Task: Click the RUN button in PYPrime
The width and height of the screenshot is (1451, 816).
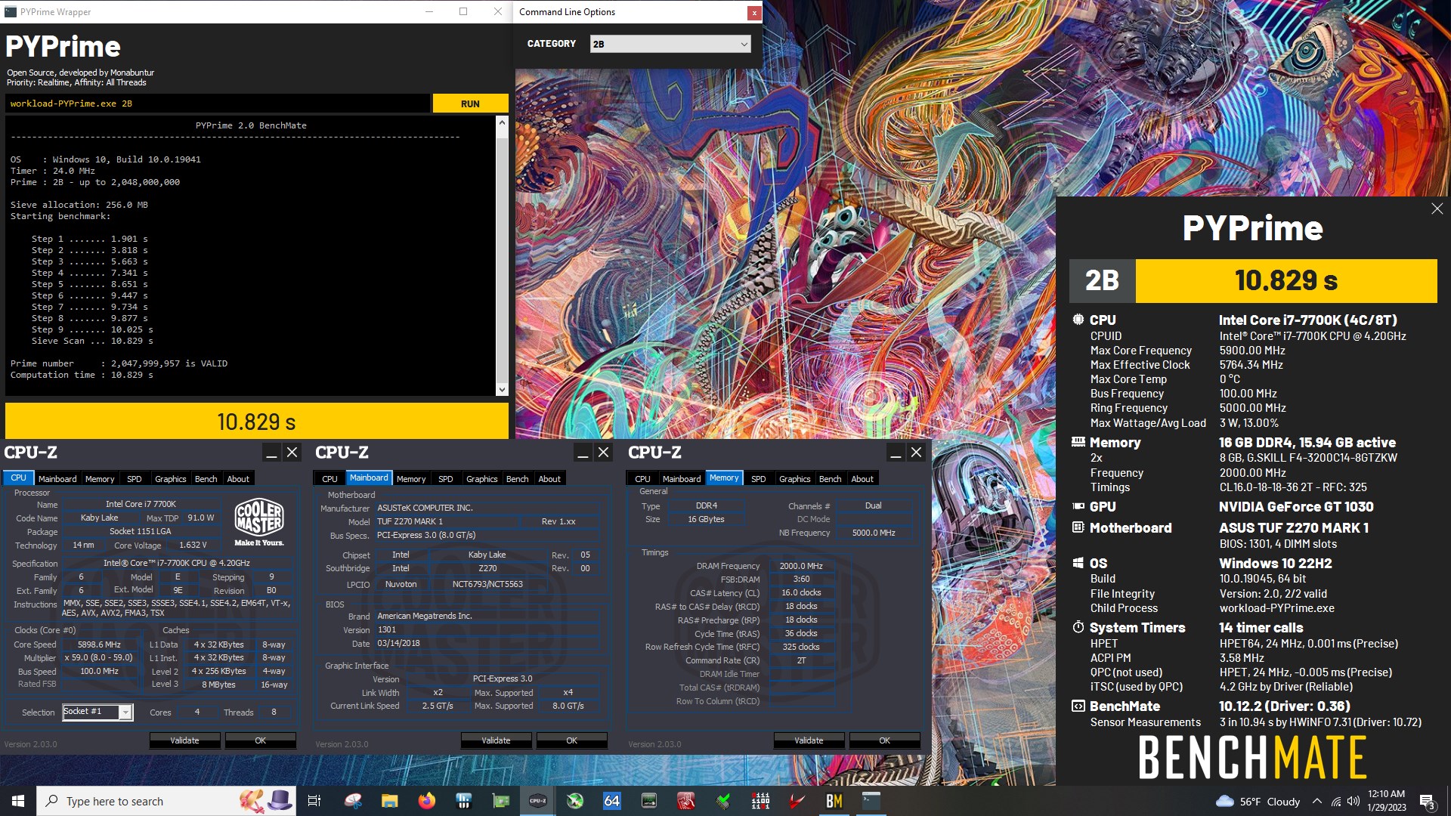Action: [470, 104]
